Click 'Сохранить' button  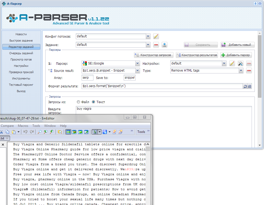(201, 45)
